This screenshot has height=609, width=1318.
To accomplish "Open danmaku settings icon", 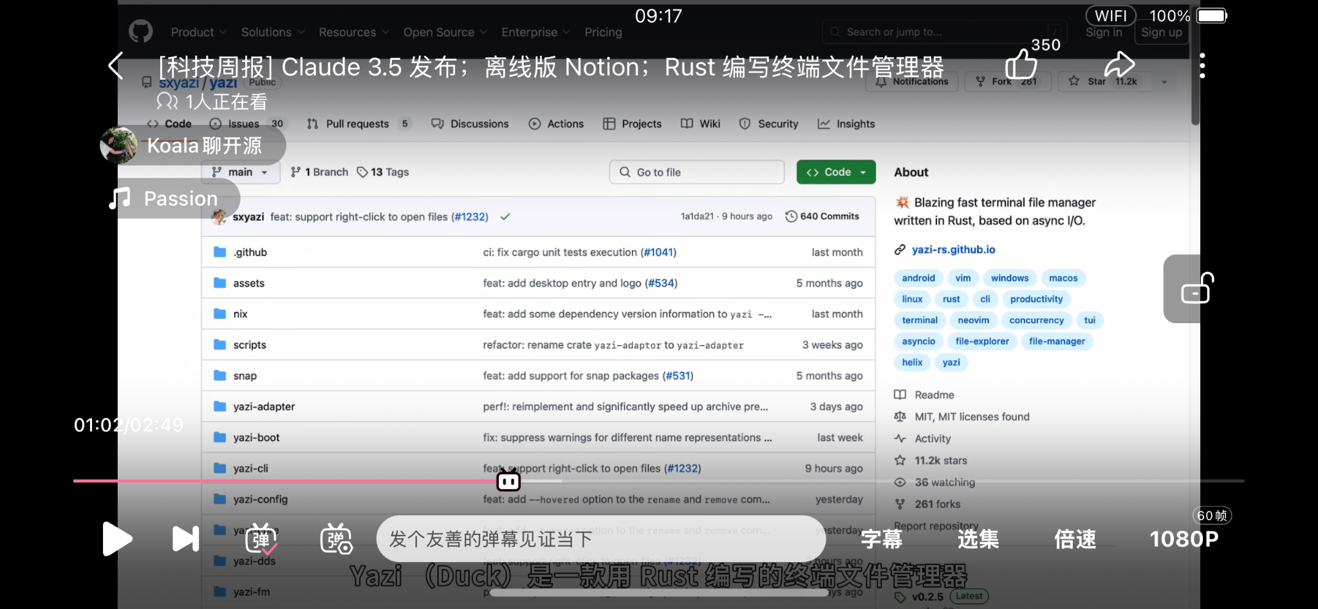I will [336, 539].
